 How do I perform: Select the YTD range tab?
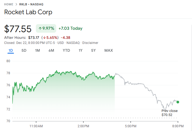tap(66, 50)
